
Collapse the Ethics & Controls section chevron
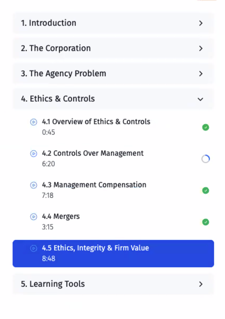click(x=200, y=99)
